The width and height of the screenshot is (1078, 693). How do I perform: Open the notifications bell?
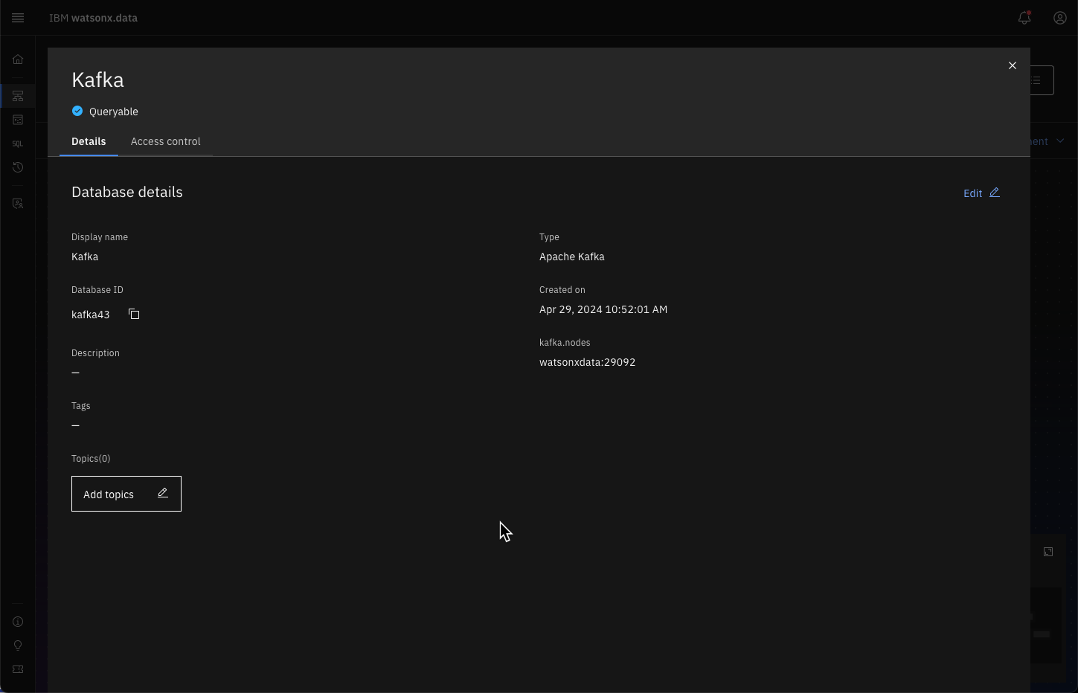coord(1024,18)
